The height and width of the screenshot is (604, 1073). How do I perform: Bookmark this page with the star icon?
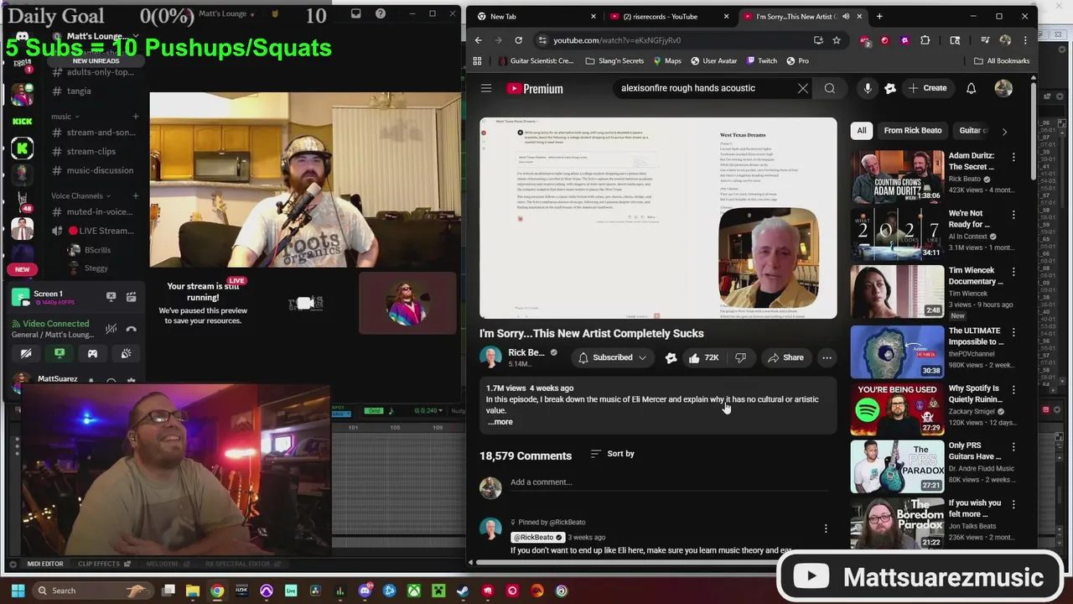[x=836, y=40]
